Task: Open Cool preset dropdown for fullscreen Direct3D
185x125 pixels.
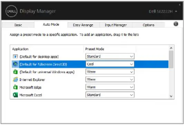Action: [x=110, y=64]
